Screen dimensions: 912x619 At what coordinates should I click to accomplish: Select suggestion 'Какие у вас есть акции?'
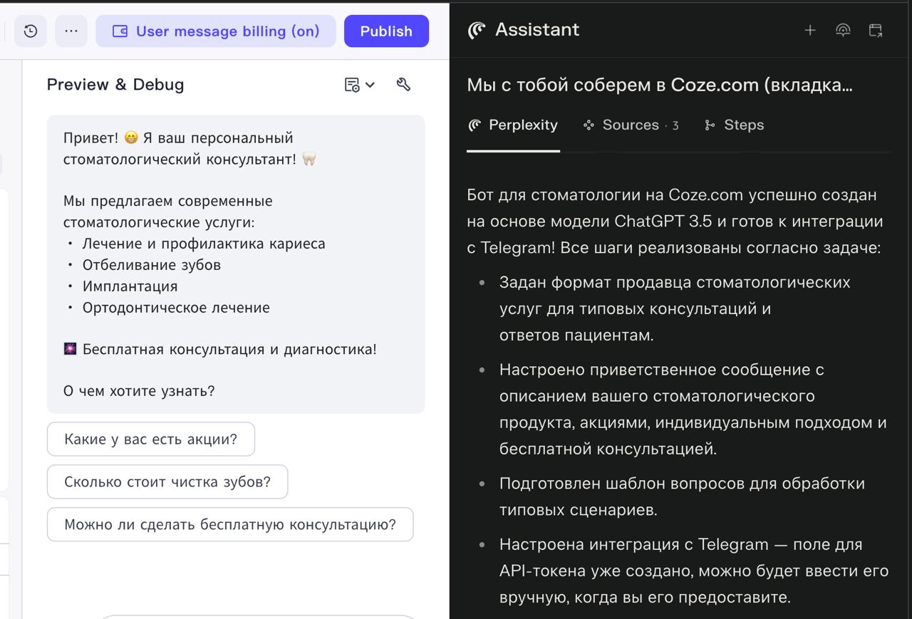151,439
